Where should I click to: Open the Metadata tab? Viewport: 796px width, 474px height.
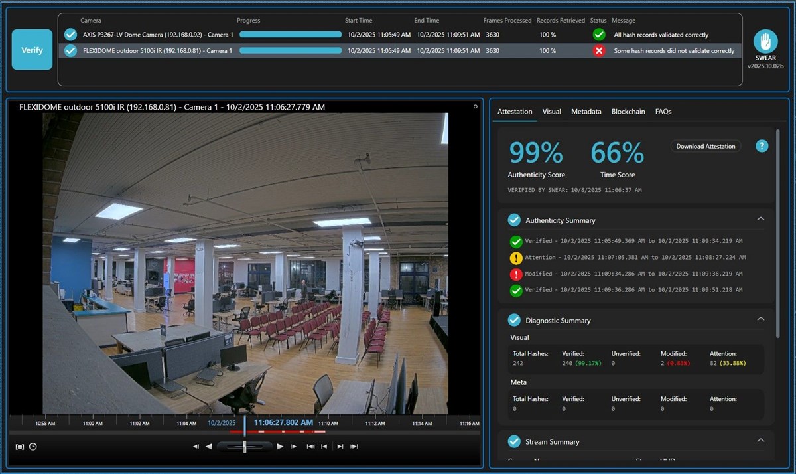coord(586,112)
